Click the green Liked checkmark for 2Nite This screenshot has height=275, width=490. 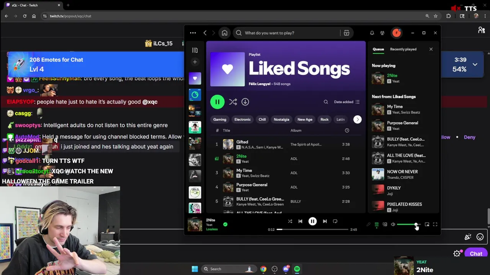point(225,225)
